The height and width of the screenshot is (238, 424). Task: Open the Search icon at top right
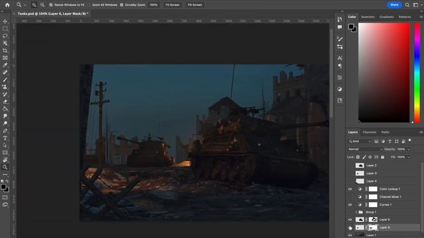407,5
